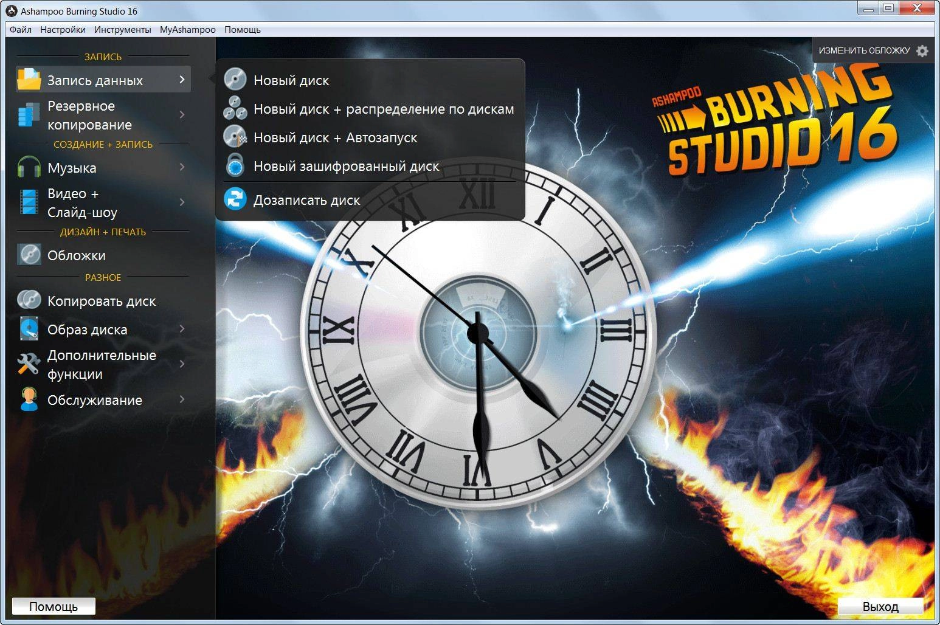
Task: Select the Копировать диск label
Action: tap(102, 301)
